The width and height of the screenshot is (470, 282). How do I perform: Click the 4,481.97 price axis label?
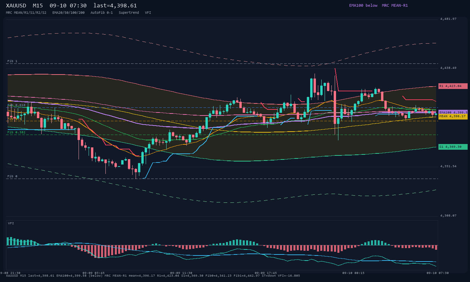tap(449, 19)
